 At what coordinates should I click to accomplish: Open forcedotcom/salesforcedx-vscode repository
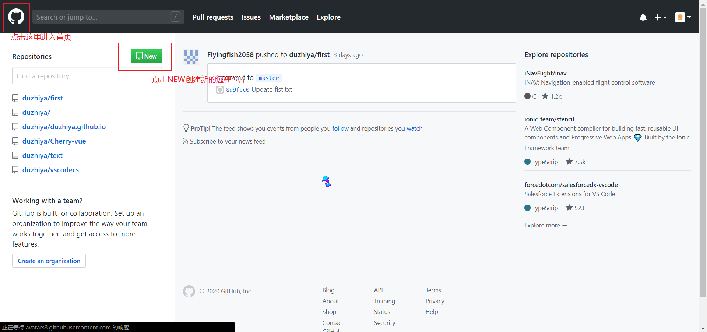571,185
